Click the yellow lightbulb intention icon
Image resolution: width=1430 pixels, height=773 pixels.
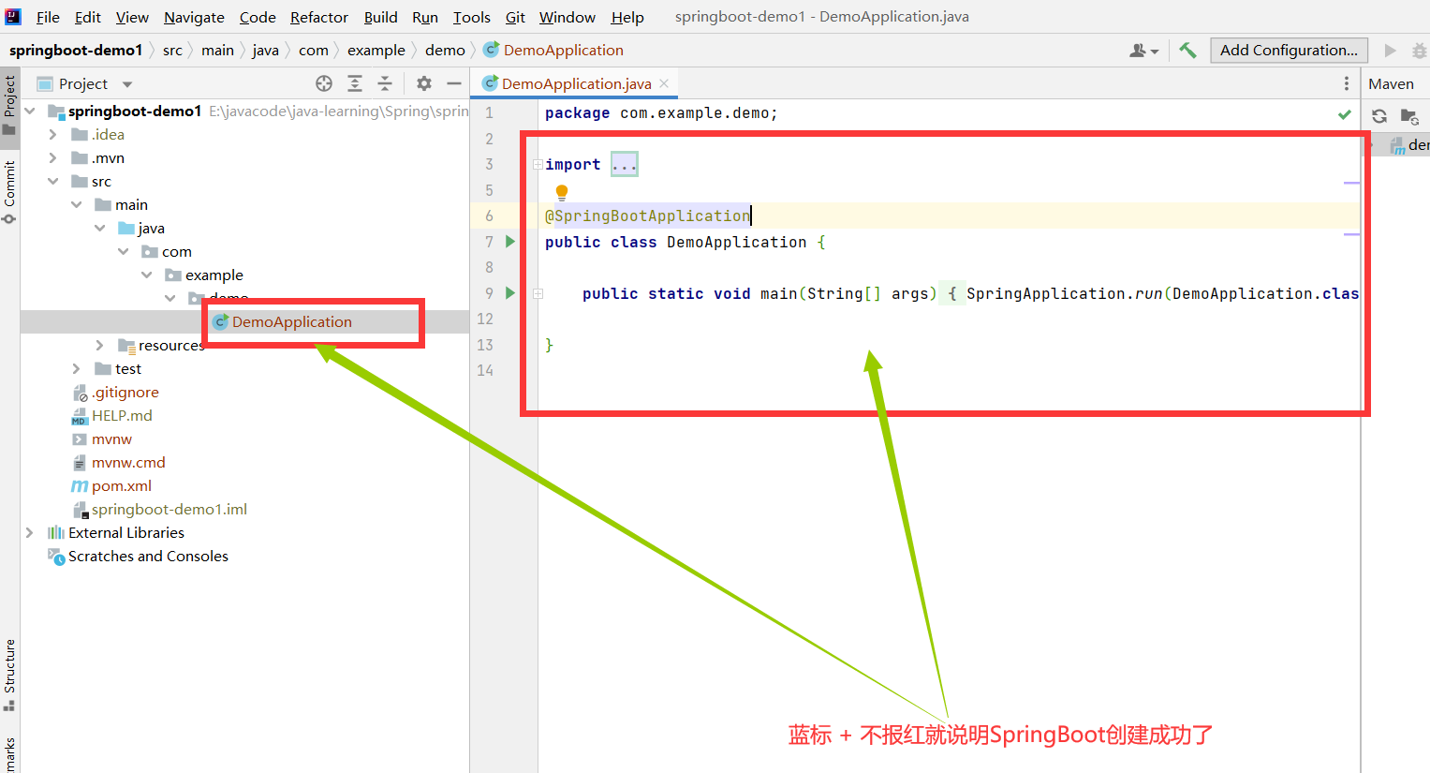(x=562, y=192)
